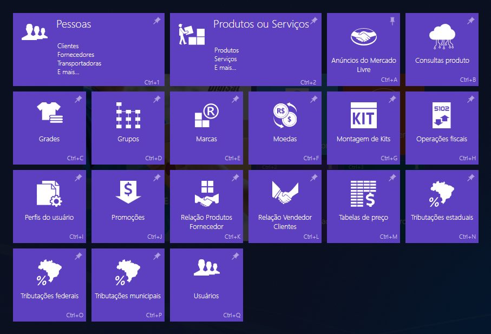Expand 'E mais...' in the Pessoas tile
This screenshot has height=334, width=491.
68,72
